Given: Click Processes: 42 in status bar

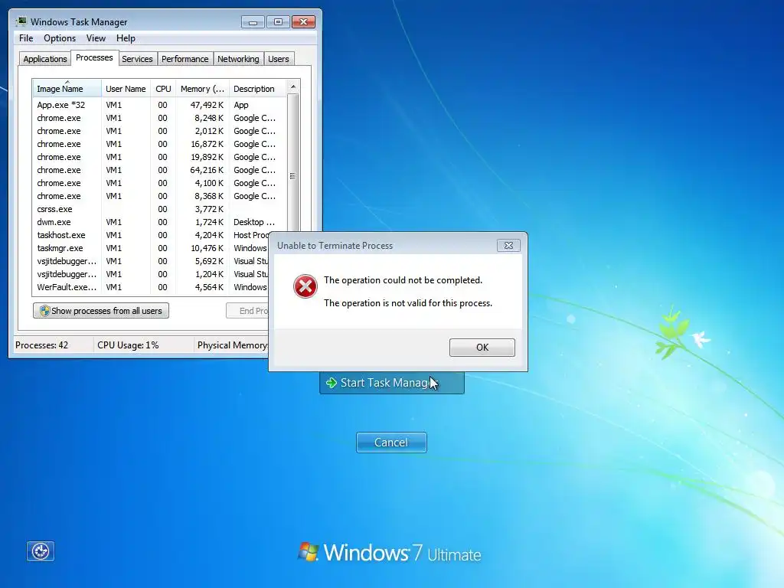Looking at the screenshot, I should click(x=42, y=345).
